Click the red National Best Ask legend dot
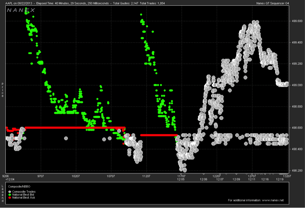 [x=9, y=198]
